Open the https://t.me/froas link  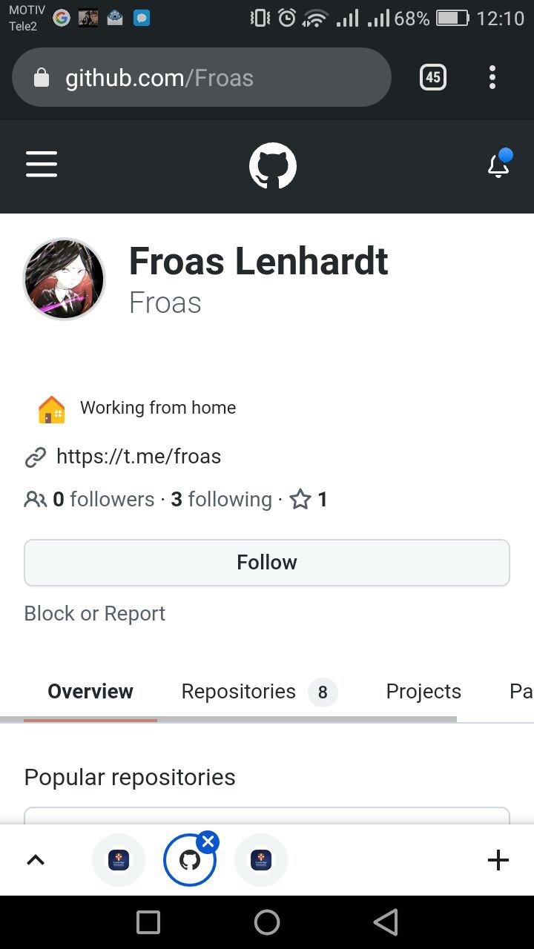tap(139, 456)
